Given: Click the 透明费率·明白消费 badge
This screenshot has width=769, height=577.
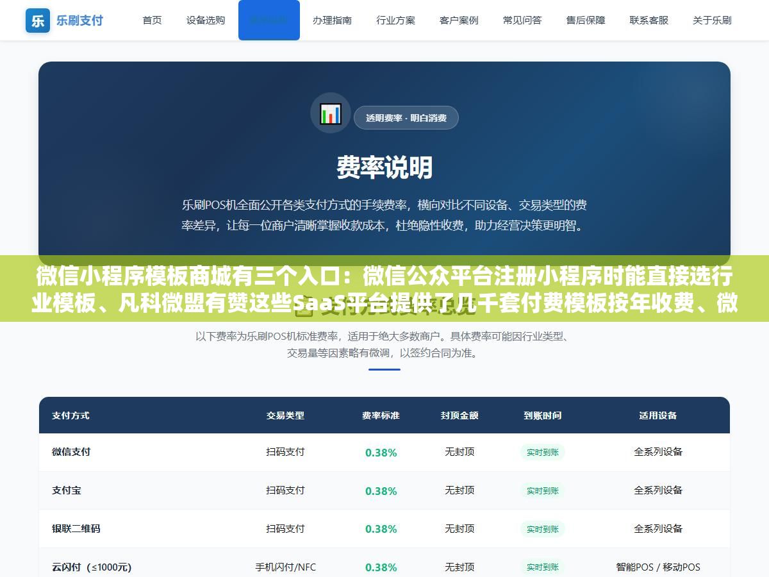Looking at the screenshot, I should [x=406, y=117].
